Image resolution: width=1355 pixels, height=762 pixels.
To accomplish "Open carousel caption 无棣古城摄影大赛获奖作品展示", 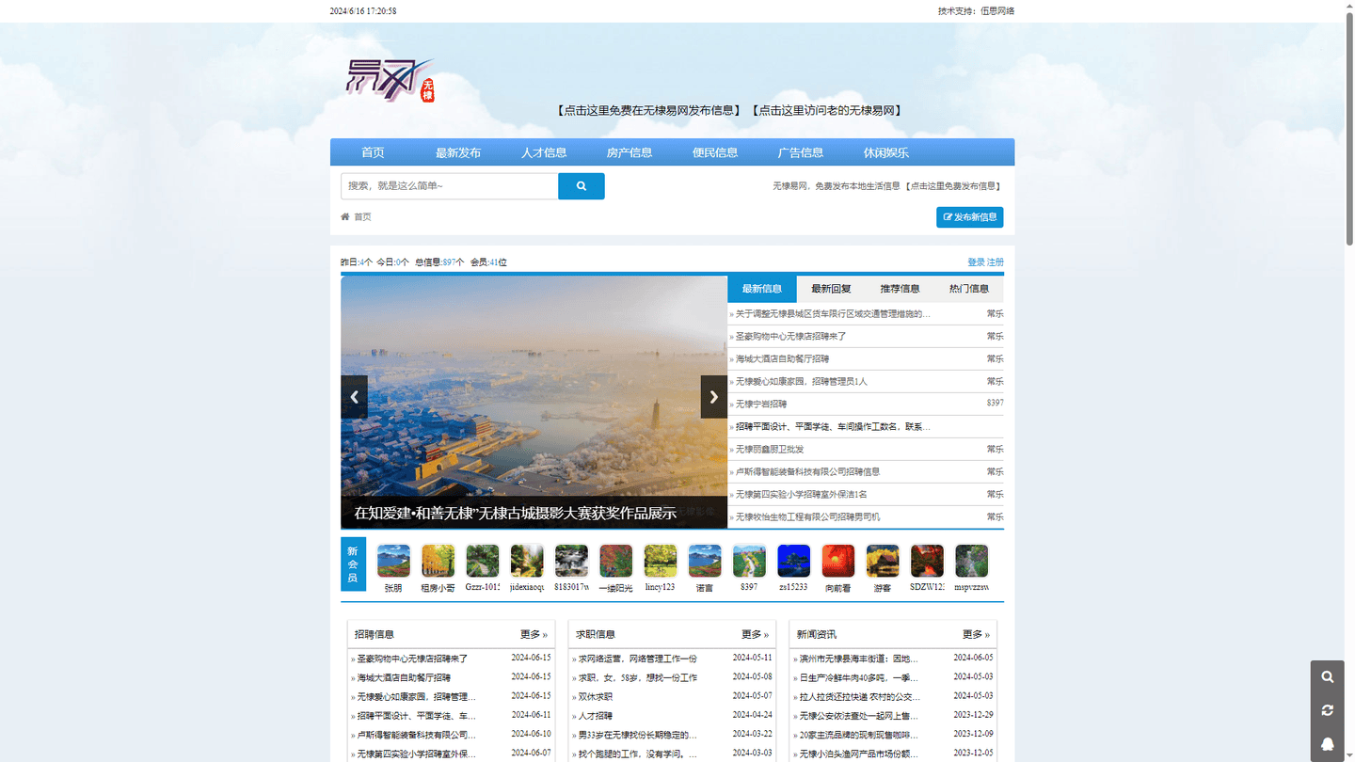I will click(x=515, y=514).
